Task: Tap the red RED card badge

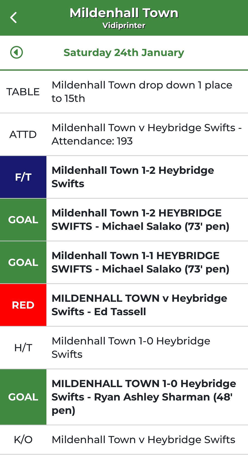Action: [23, 305]
